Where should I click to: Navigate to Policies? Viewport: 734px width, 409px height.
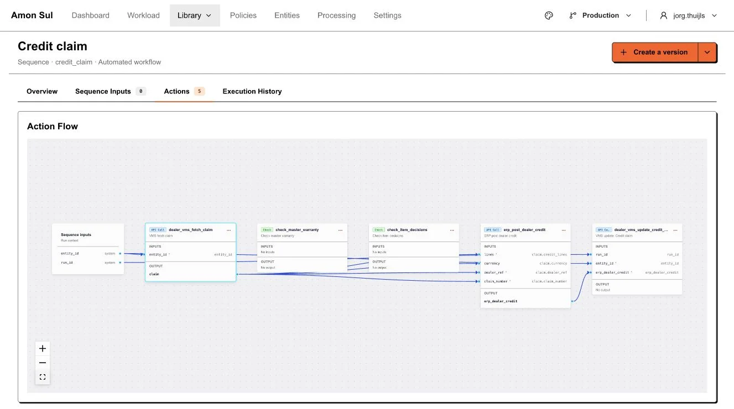[243, 15]
